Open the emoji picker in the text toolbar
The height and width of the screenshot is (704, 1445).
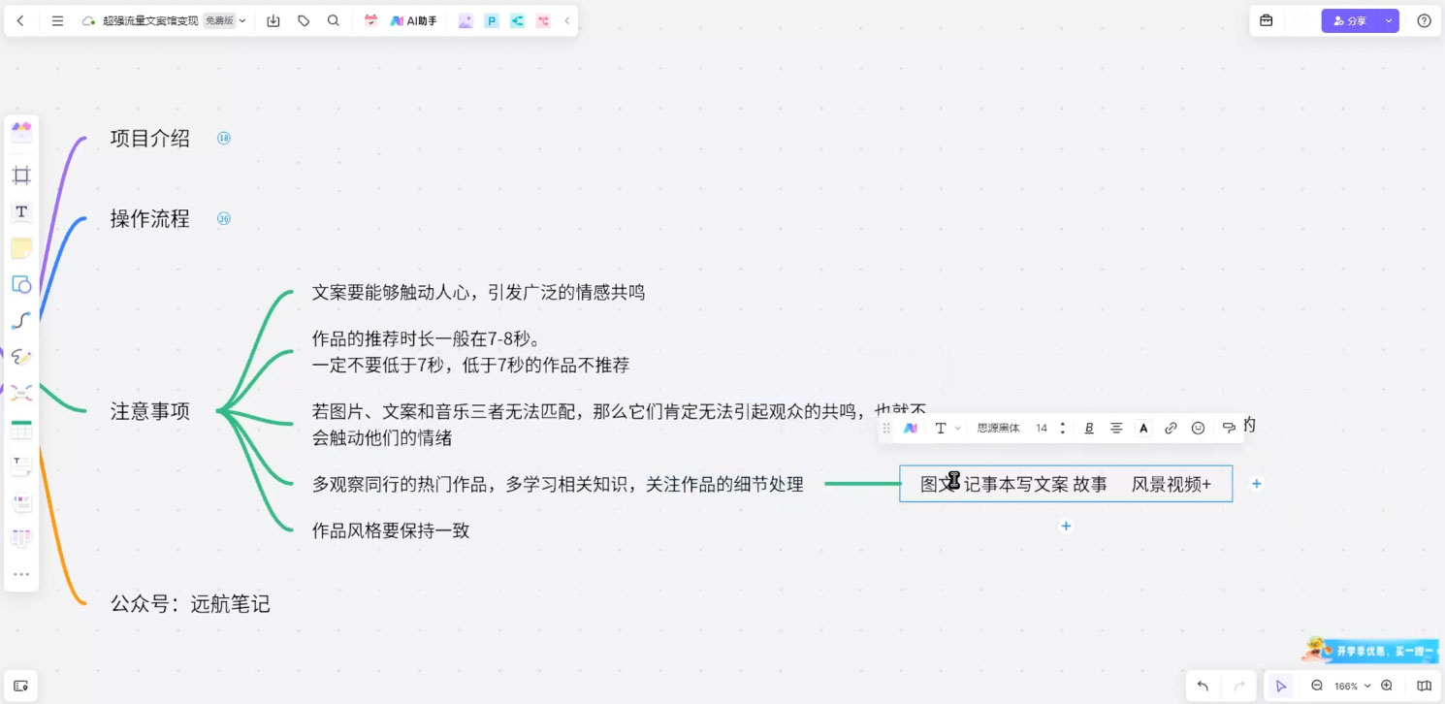coord(1198,427)
